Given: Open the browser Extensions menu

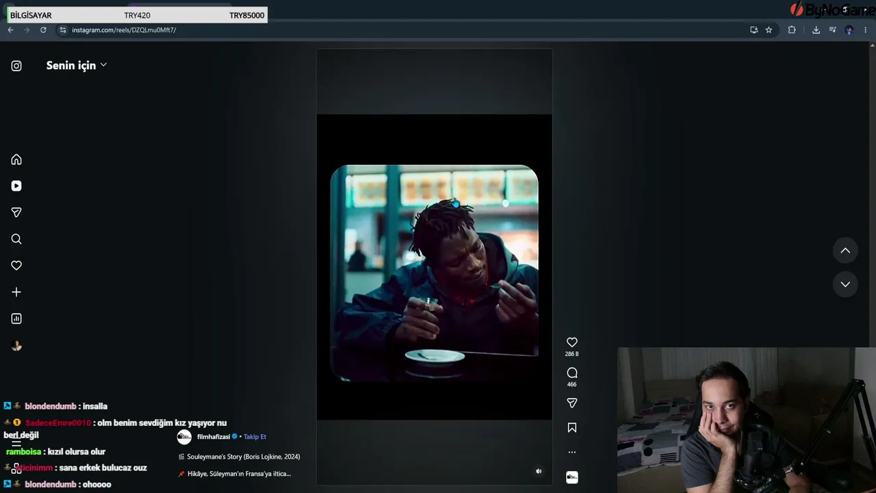Looking at the screenshot, I should (x=792, y=30).
